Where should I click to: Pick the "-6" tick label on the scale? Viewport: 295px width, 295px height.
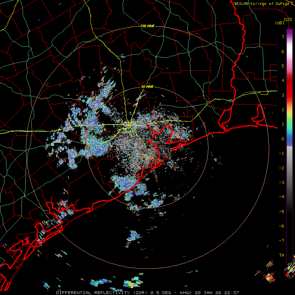coord(282,226)
